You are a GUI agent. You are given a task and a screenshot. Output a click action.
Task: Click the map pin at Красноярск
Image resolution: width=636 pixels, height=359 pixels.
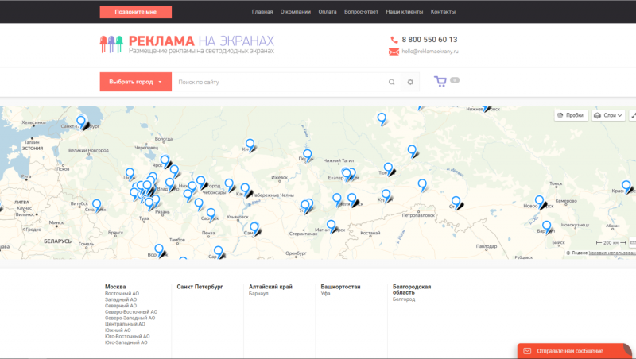[x=626, y=187]
